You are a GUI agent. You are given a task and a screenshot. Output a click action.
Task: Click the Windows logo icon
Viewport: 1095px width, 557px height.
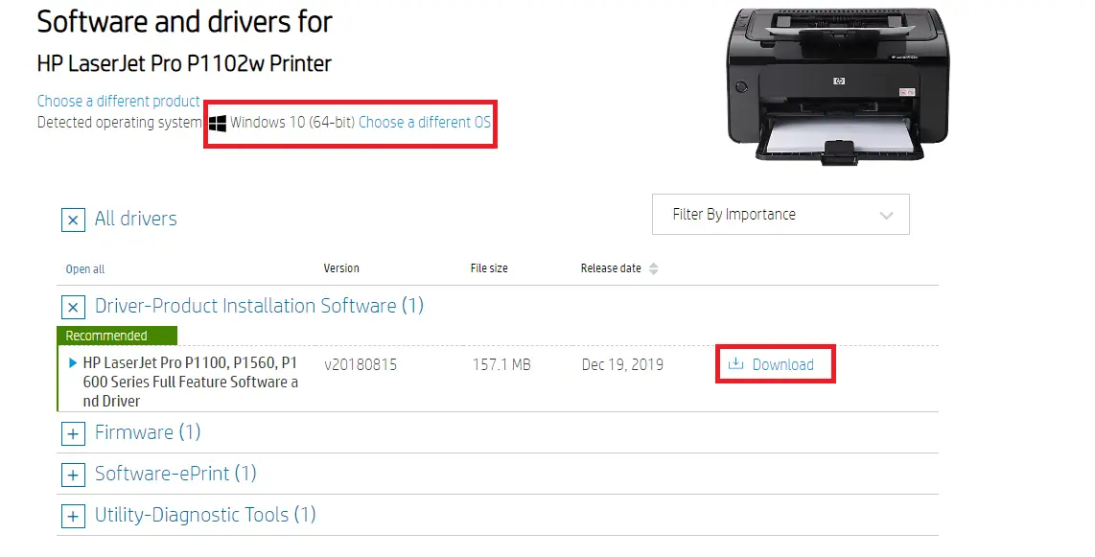point(219,122)
